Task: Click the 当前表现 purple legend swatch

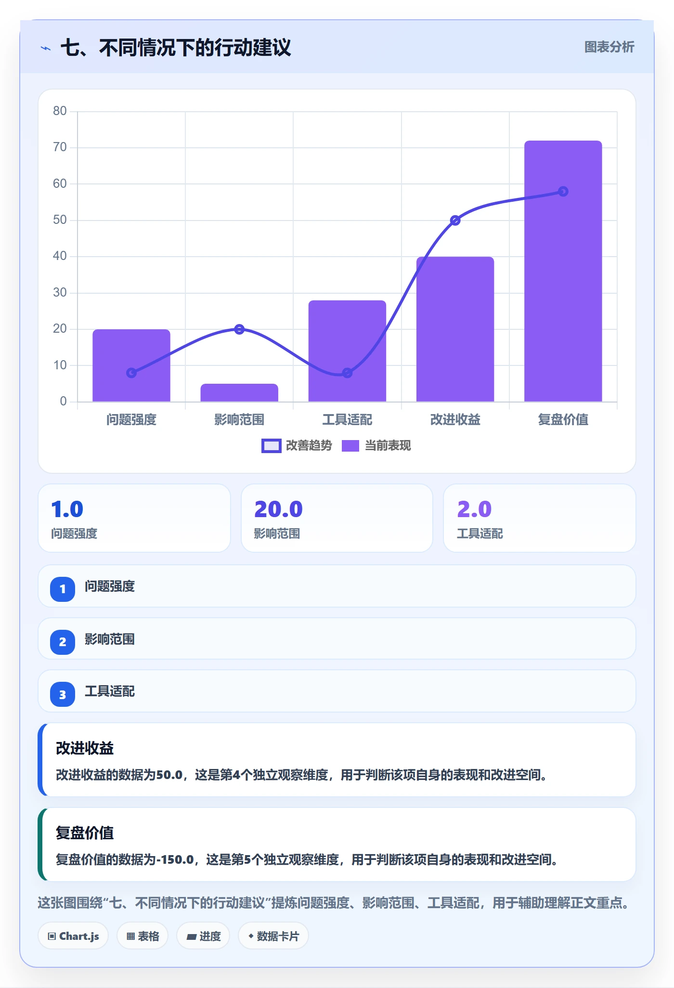Action: (350, 446)
